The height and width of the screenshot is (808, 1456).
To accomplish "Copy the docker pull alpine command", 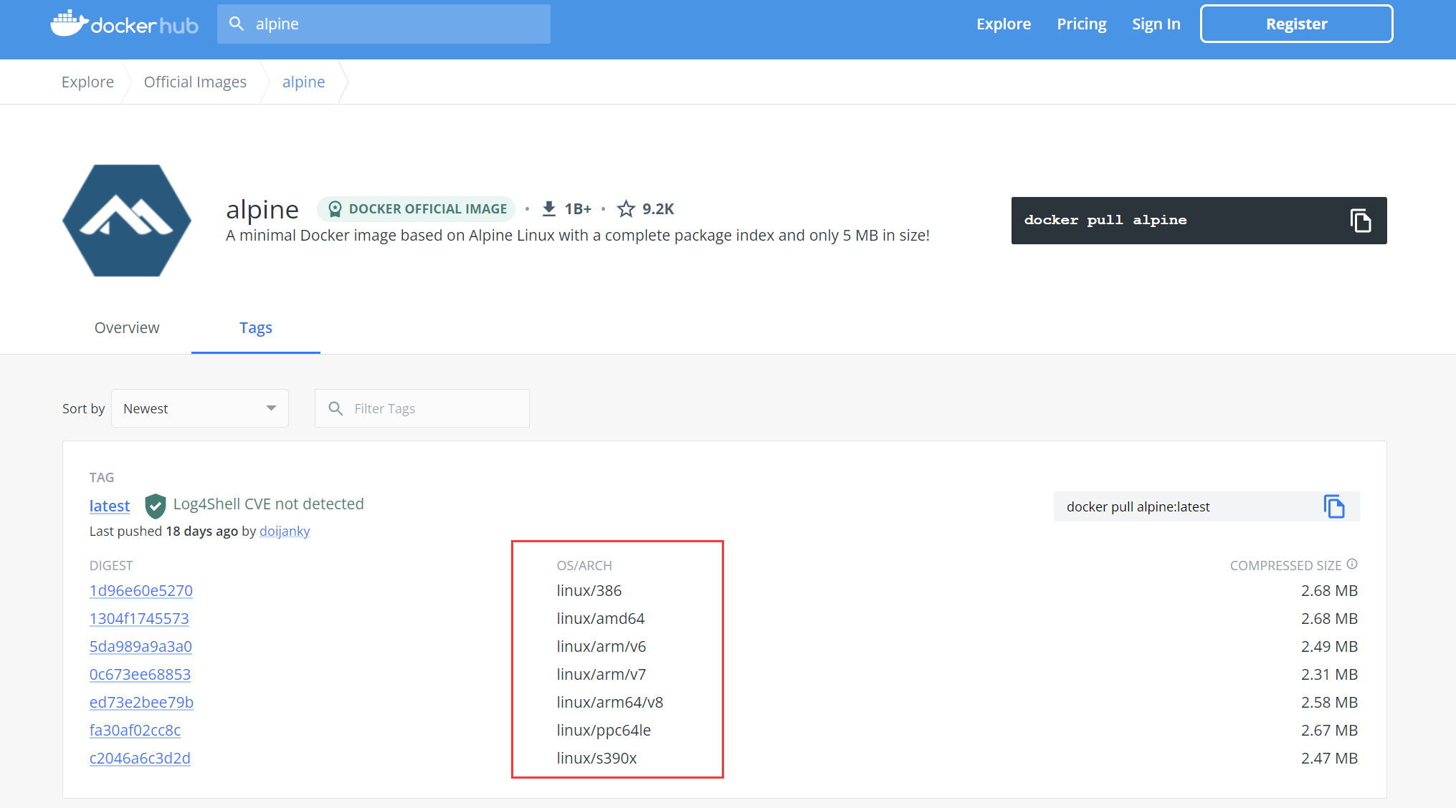I will click(x=1360, y=221).
